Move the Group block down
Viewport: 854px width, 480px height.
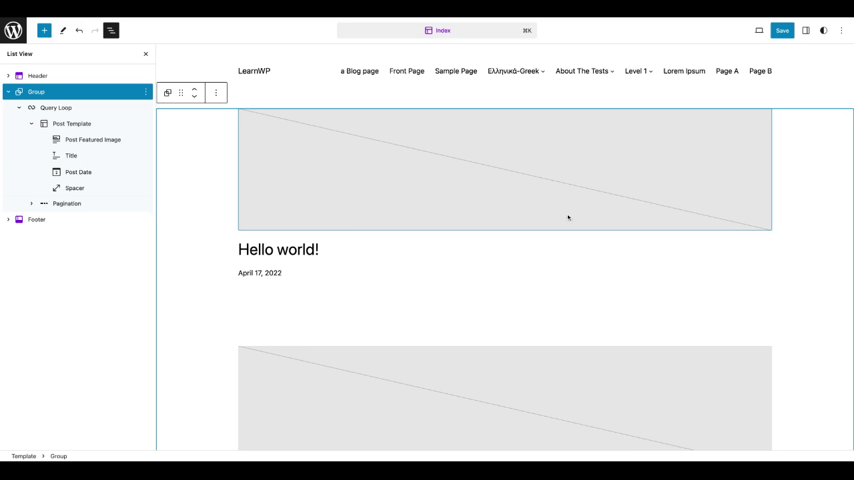[194, 97]
